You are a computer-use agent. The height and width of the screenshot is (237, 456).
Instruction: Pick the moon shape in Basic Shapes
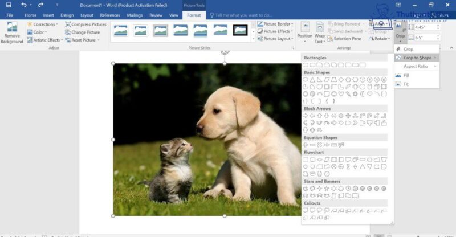click(363, 94)
